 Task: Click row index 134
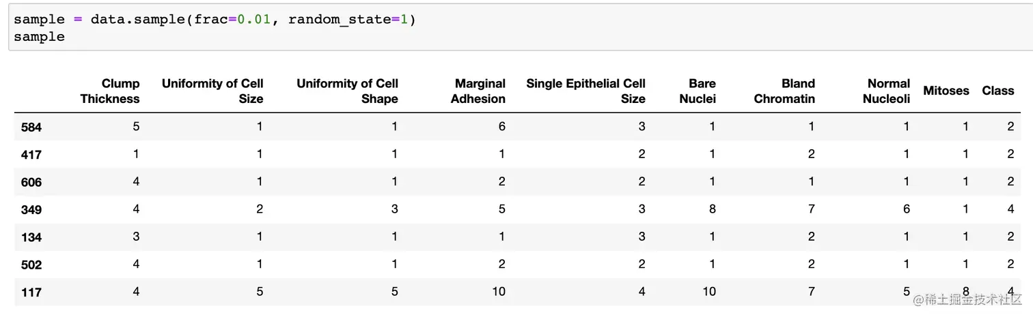click(31, 237)
